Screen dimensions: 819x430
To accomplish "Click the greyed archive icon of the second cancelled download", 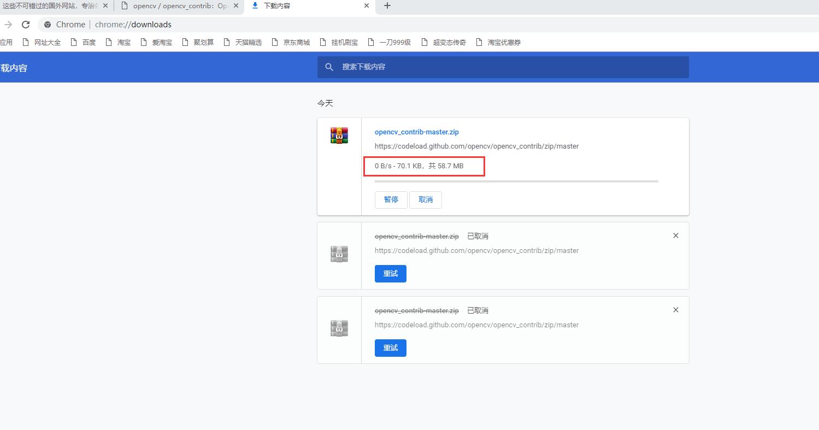I will tap(339, 328).
